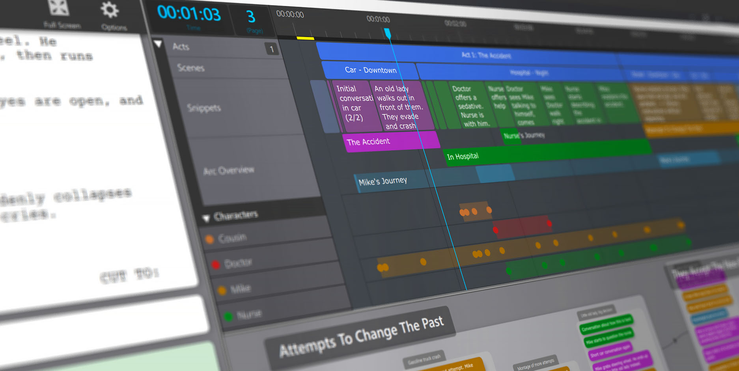Click the 00:01:03 time display

[189, 13]
